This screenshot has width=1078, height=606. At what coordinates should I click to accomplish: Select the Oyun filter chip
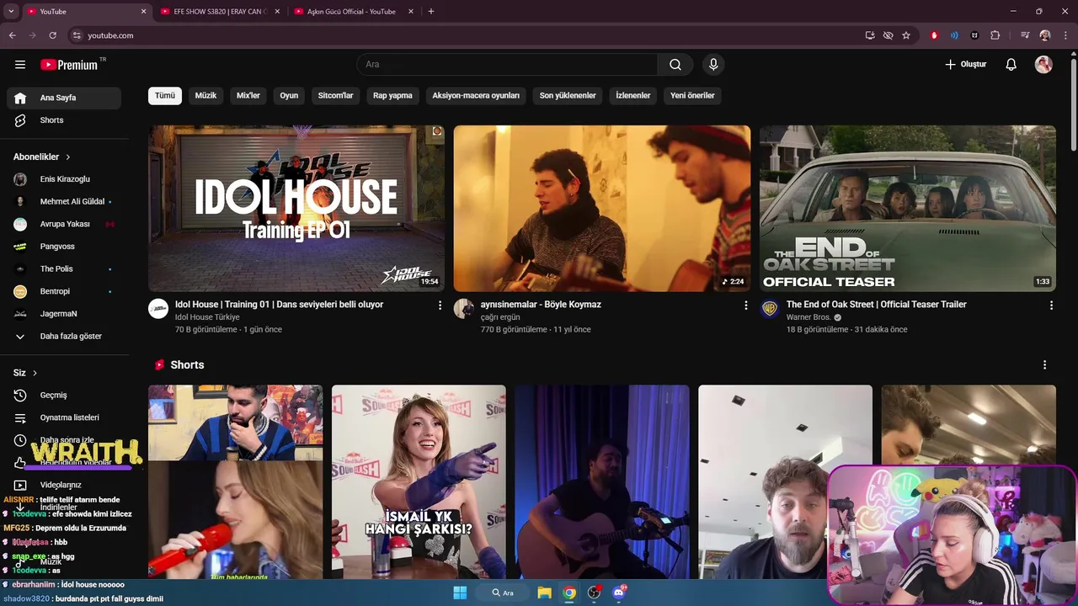289,96
